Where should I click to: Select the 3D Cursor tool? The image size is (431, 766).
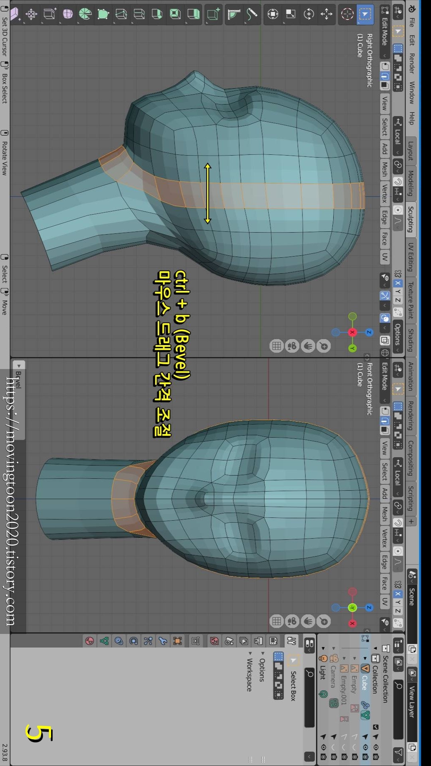(347, 14)
